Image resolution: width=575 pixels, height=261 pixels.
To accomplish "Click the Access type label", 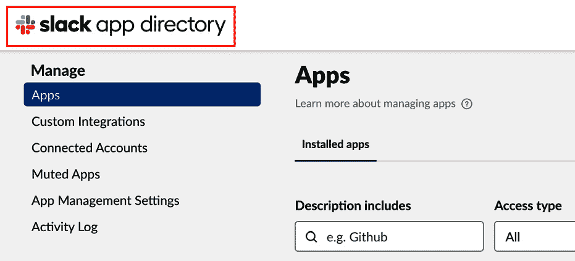I will click(x=528, y=206).
